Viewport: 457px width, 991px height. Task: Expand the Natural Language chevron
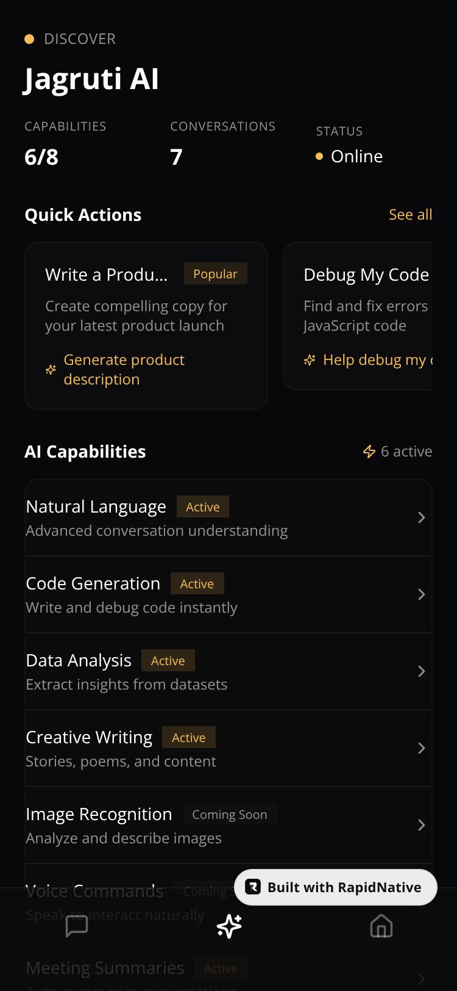421,517
